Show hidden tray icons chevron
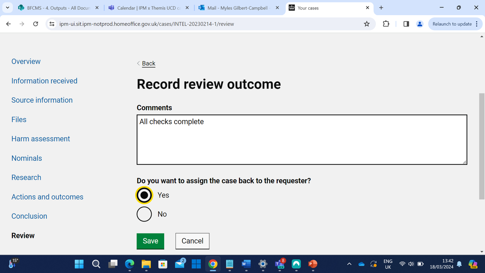The image size is (485, 273). (349, 264)
